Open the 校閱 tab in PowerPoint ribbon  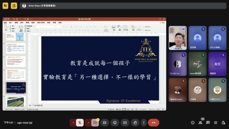(54, 23)
